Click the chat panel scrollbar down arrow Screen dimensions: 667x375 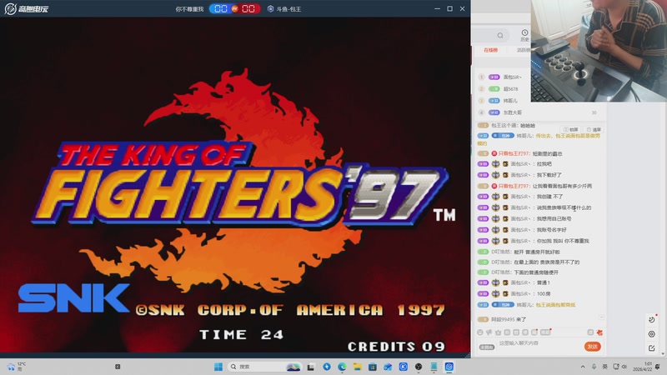tap(662, 353)
